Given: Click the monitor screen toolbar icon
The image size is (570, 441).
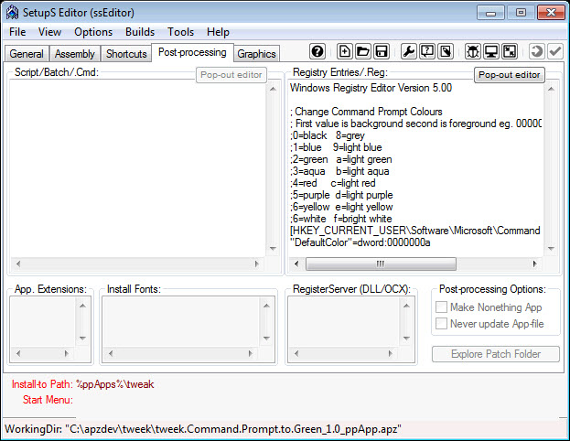Looking at the screenshot, I should click(x=491, y=51).
